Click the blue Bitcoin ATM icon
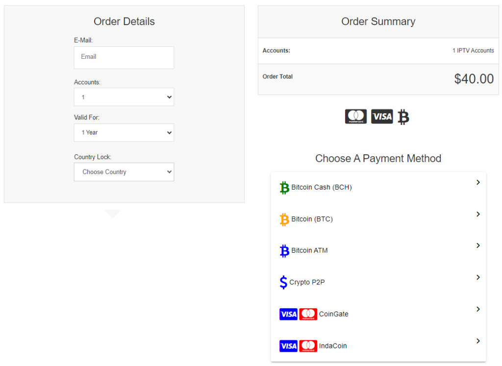Screen dimensions: 502x366 (283, 251)
